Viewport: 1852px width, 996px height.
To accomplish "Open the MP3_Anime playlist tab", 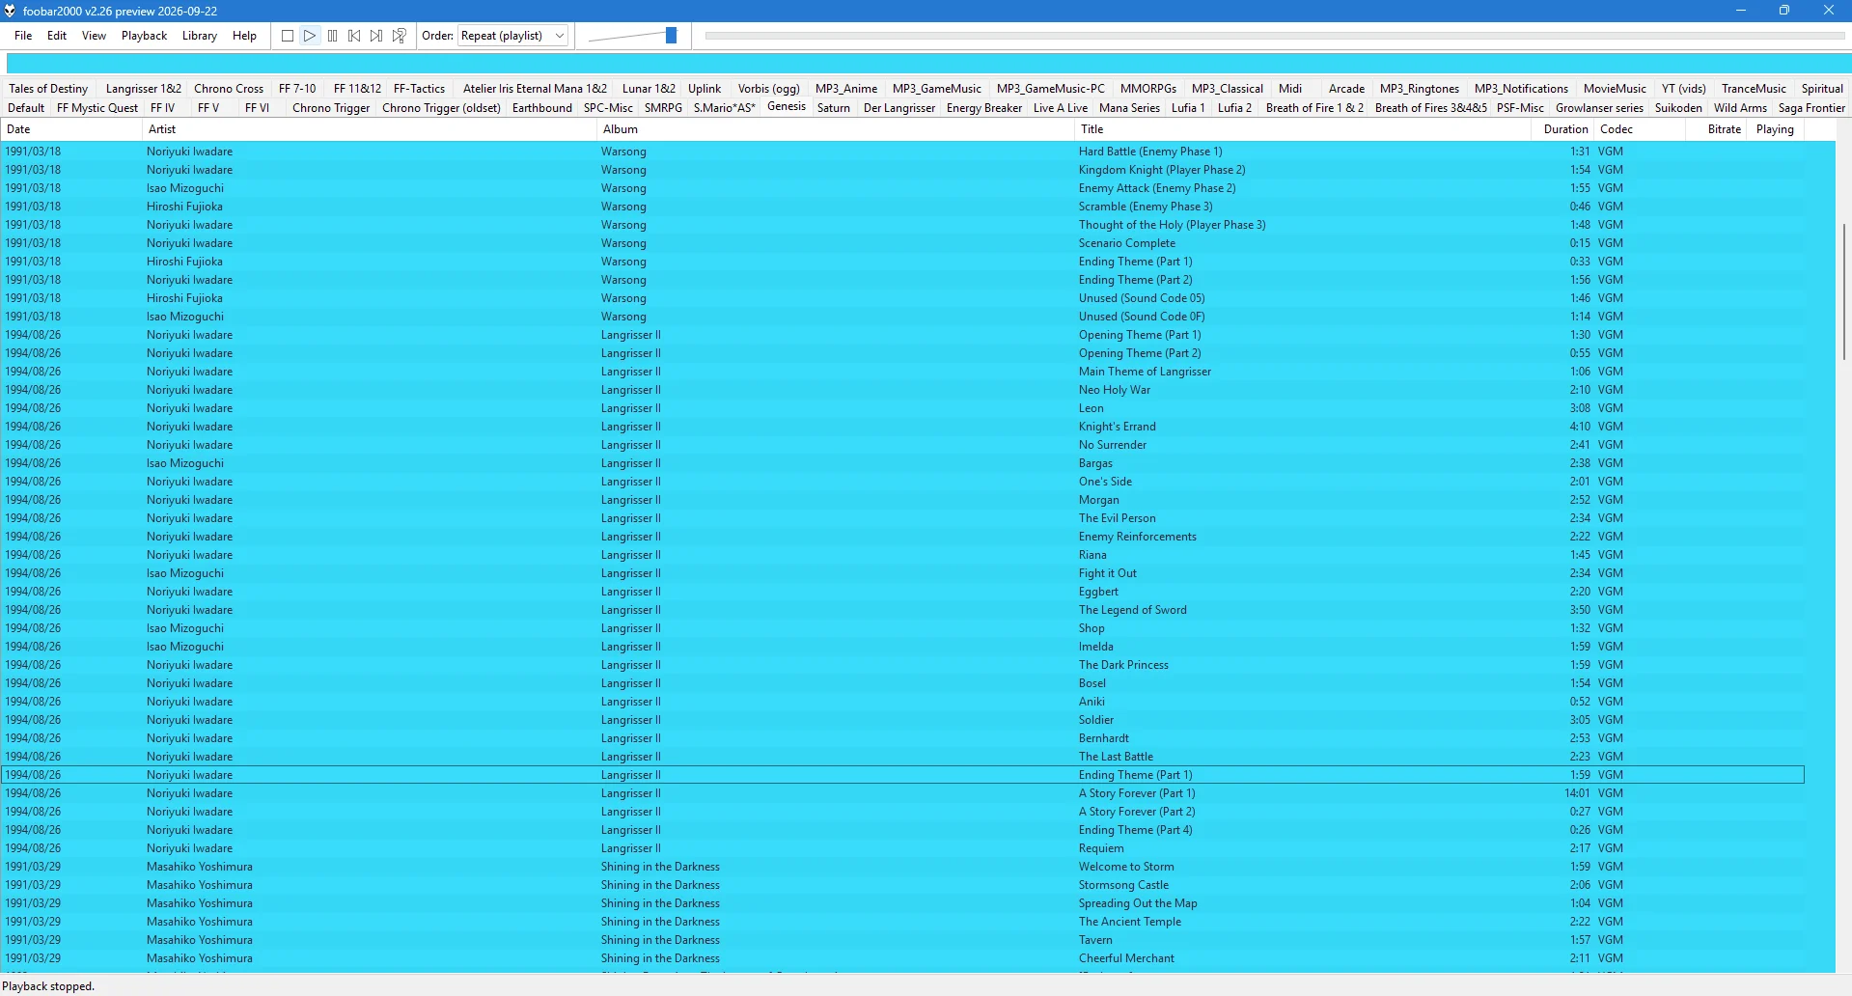I will pos(846,89).
